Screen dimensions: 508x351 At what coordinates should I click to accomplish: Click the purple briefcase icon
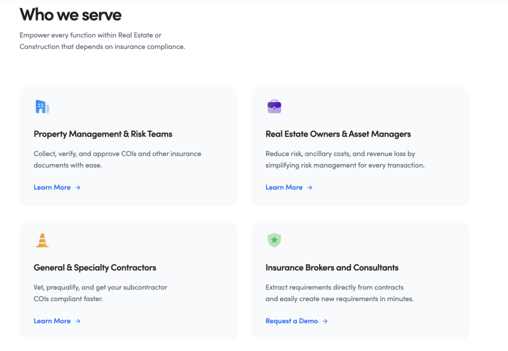(274, 106)
